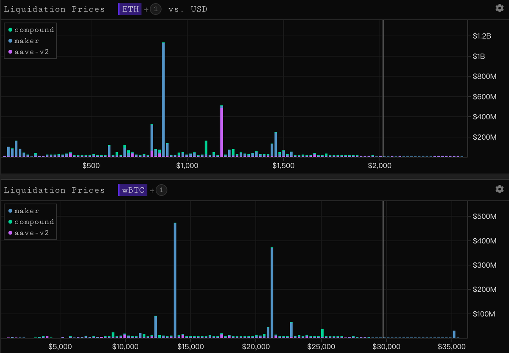The image size is (509, 353).
Task: Click the $500 x-axis label
Action: [91, 166]
